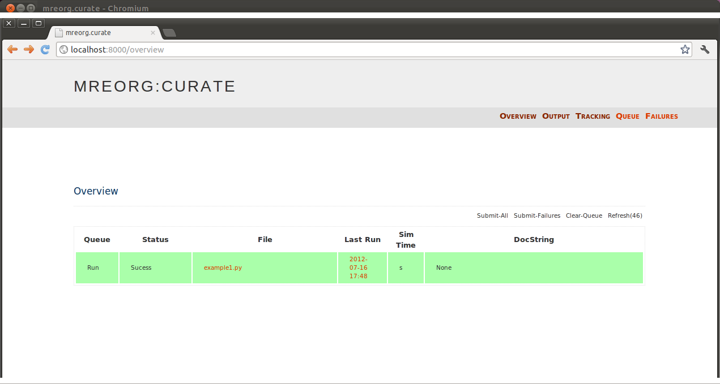Click the MREORG:CURATE site title
Image resolution: width=720 pixels, height=384 pixels.
(155, 86)
